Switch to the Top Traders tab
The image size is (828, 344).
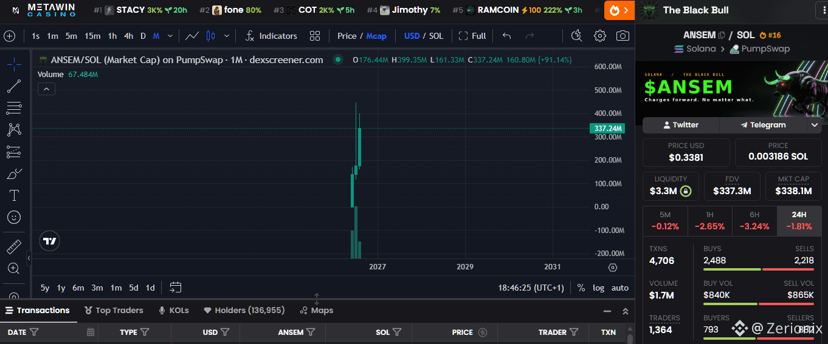(x=114, y=310)
